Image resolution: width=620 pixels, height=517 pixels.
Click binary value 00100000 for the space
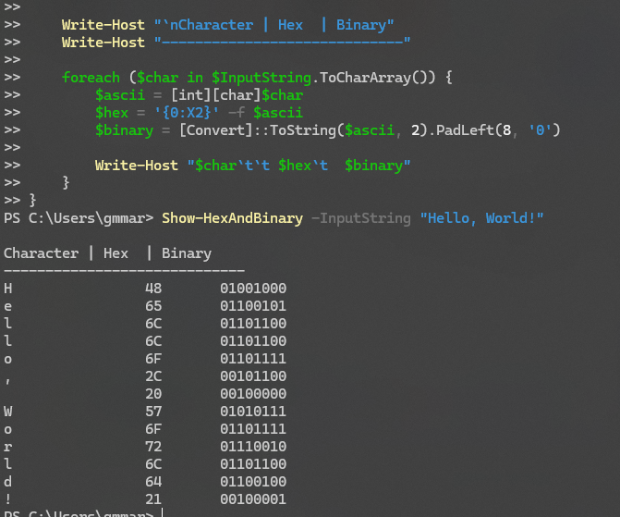point(253,393)
